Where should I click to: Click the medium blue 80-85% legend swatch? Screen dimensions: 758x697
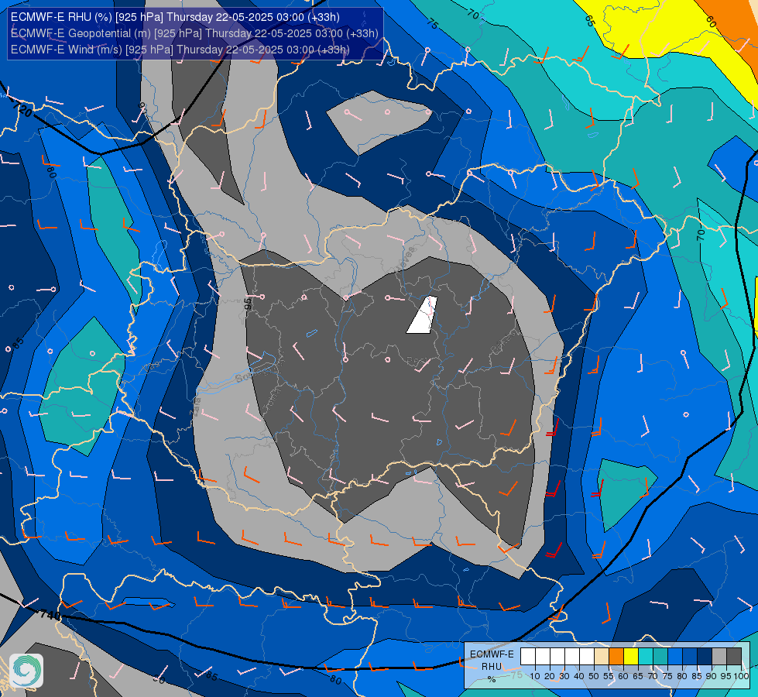[x=690, y=657]
